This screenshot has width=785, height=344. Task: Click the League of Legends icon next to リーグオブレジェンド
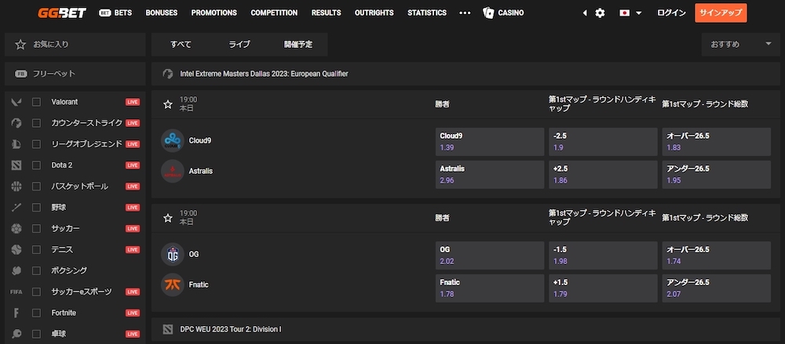16,144
